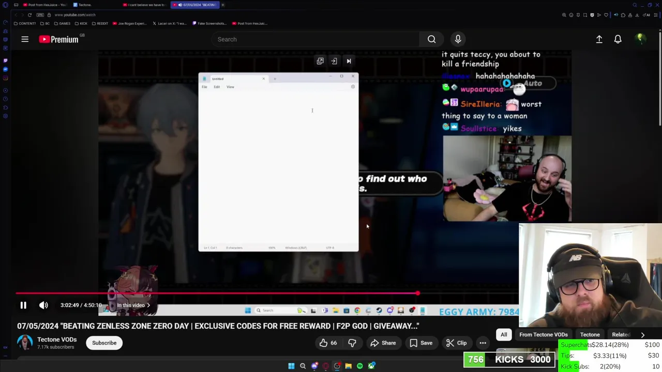Click the browser ad-blocker shield icon

(x=592, y=15)
